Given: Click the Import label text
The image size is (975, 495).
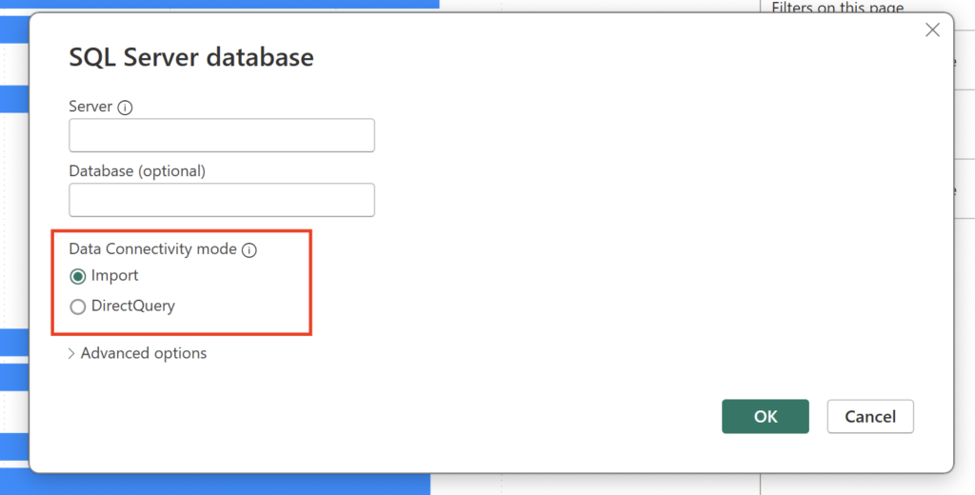Looking at the screenshot, I should tap(115, 276).
